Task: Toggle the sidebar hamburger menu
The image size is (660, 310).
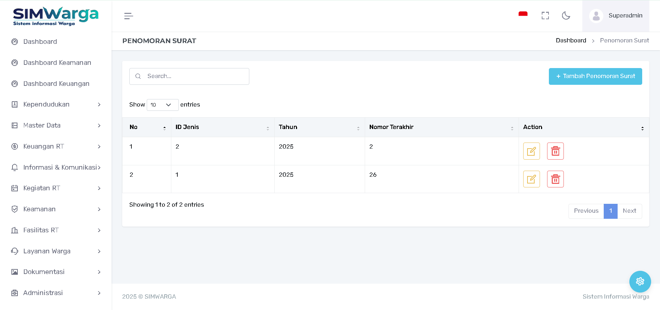Action: 129,16
